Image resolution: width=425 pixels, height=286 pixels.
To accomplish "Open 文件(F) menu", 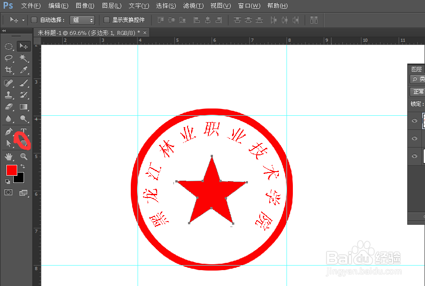I will click(x=30, y=6).
